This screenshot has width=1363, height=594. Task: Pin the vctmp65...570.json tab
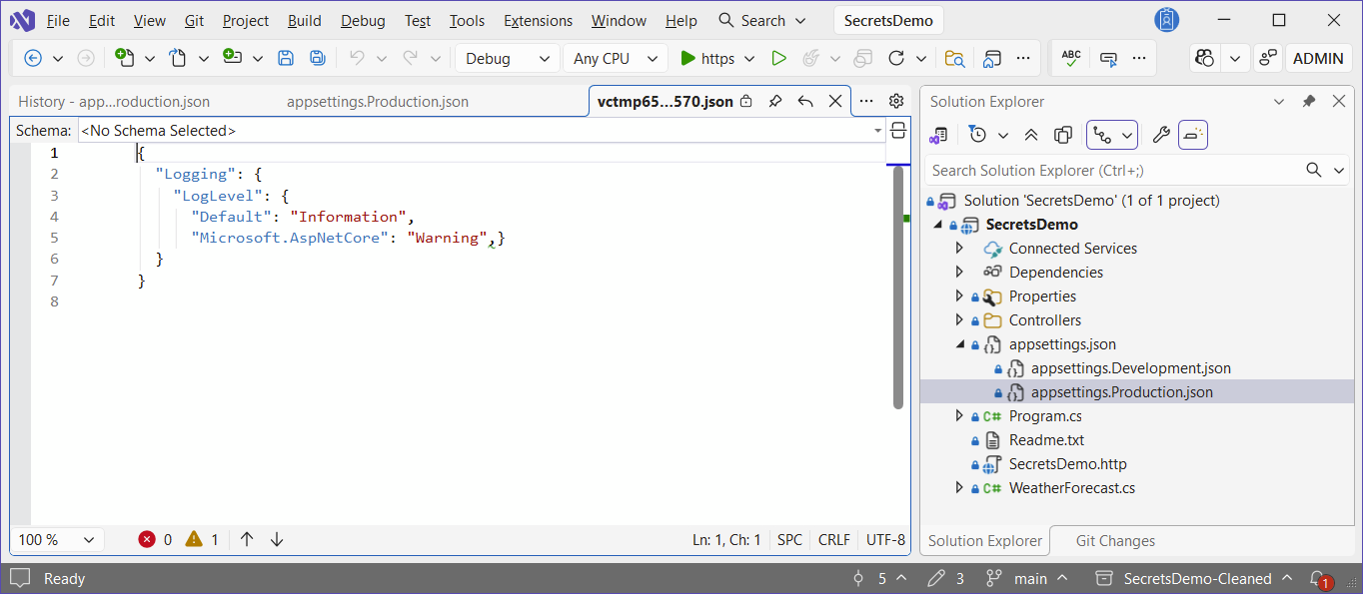(774, 102)
